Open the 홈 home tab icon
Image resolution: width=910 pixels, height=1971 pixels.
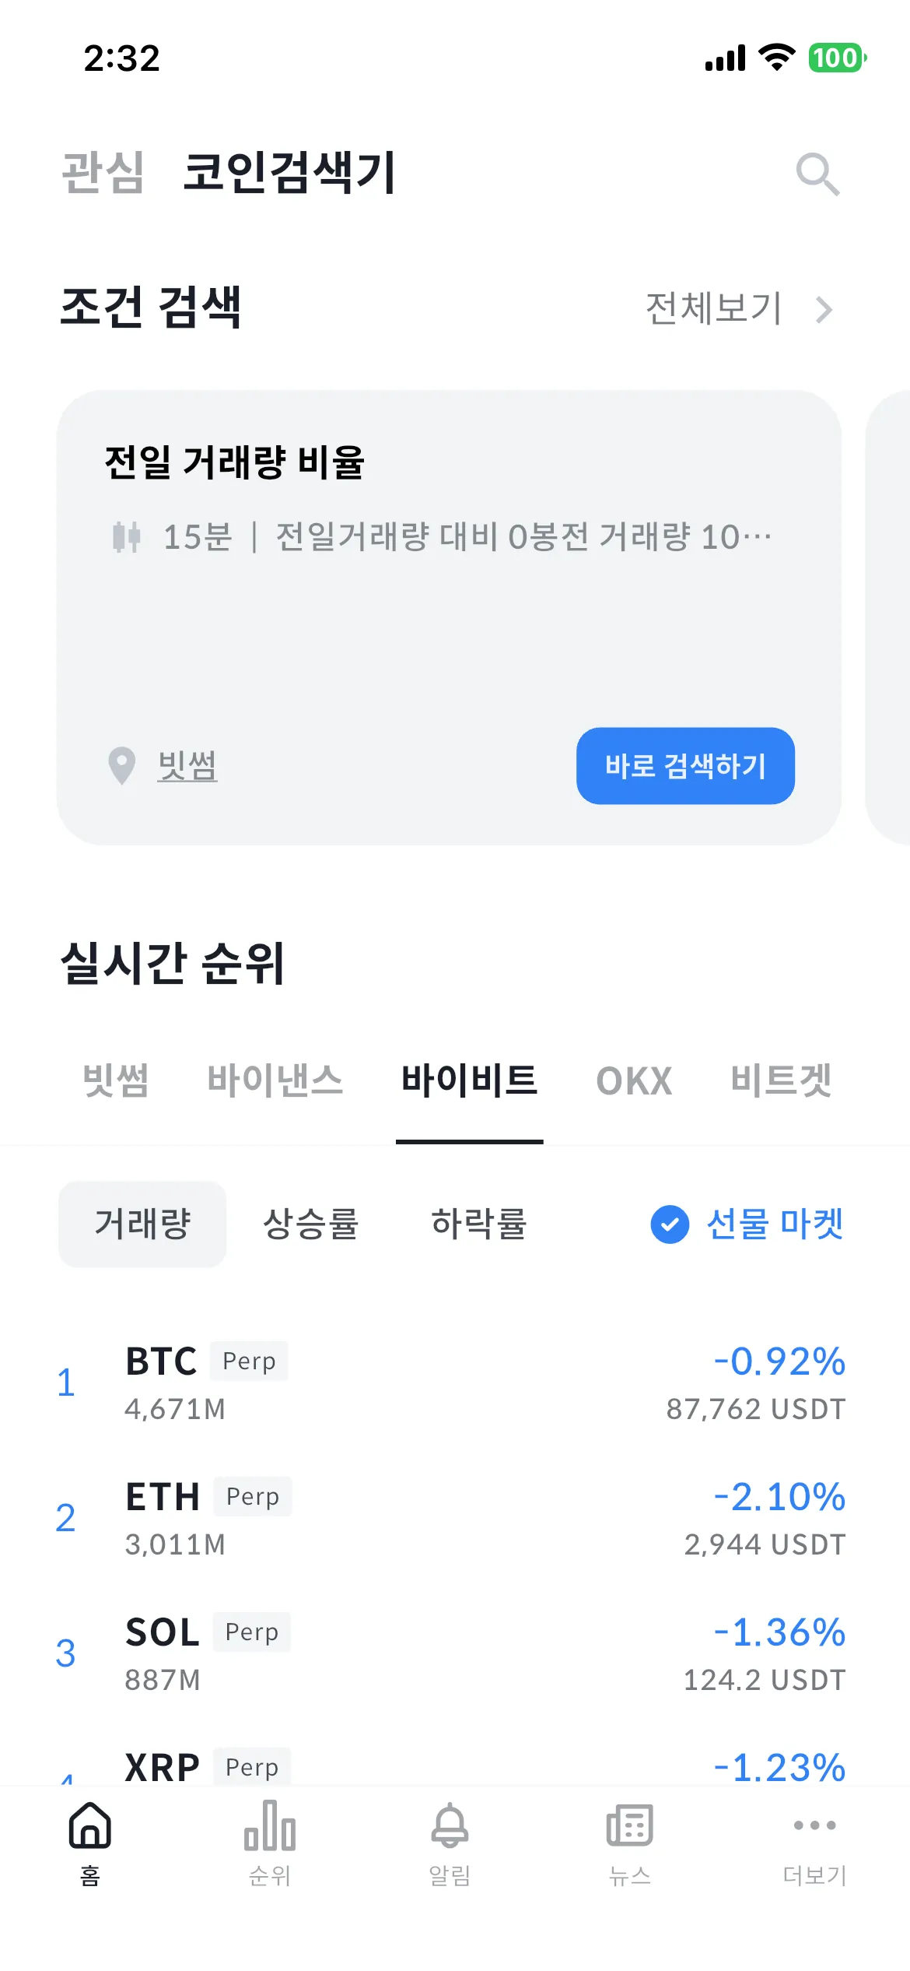(90, 1825)
